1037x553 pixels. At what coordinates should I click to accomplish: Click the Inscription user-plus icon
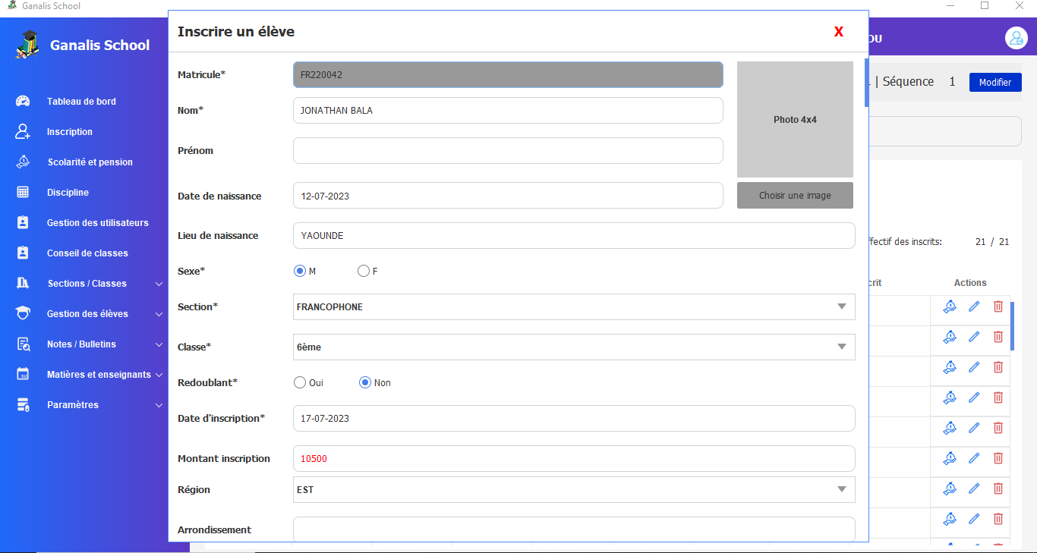23,131
